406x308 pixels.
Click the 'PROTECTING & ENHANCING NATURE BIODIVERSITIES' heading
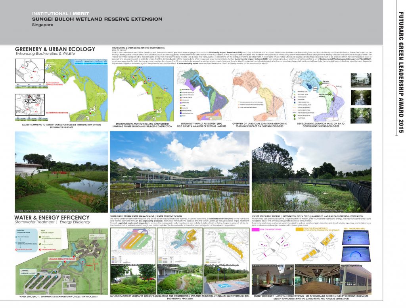138,48
